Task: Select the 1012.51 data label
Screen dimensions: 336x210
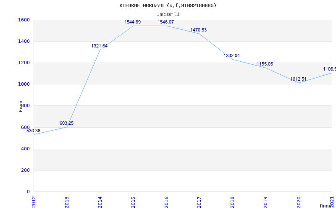Action: 298,79
